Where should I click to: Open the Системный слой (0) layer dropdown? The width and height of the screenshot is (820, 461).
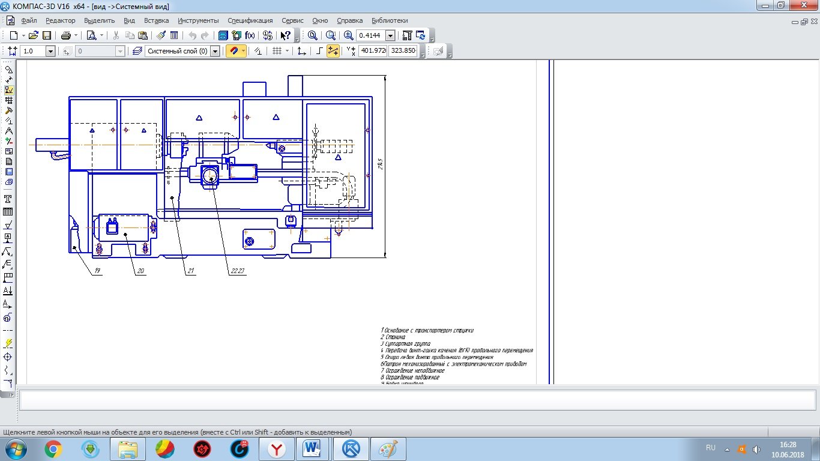point(215,51)
